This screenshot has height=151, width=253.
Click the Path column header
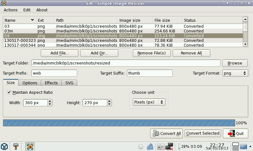86,20
